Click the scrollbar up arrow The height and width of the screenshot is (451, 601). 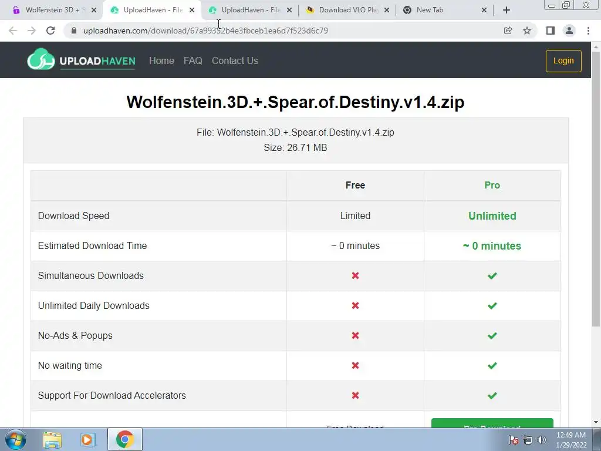(x=596, y=47)
